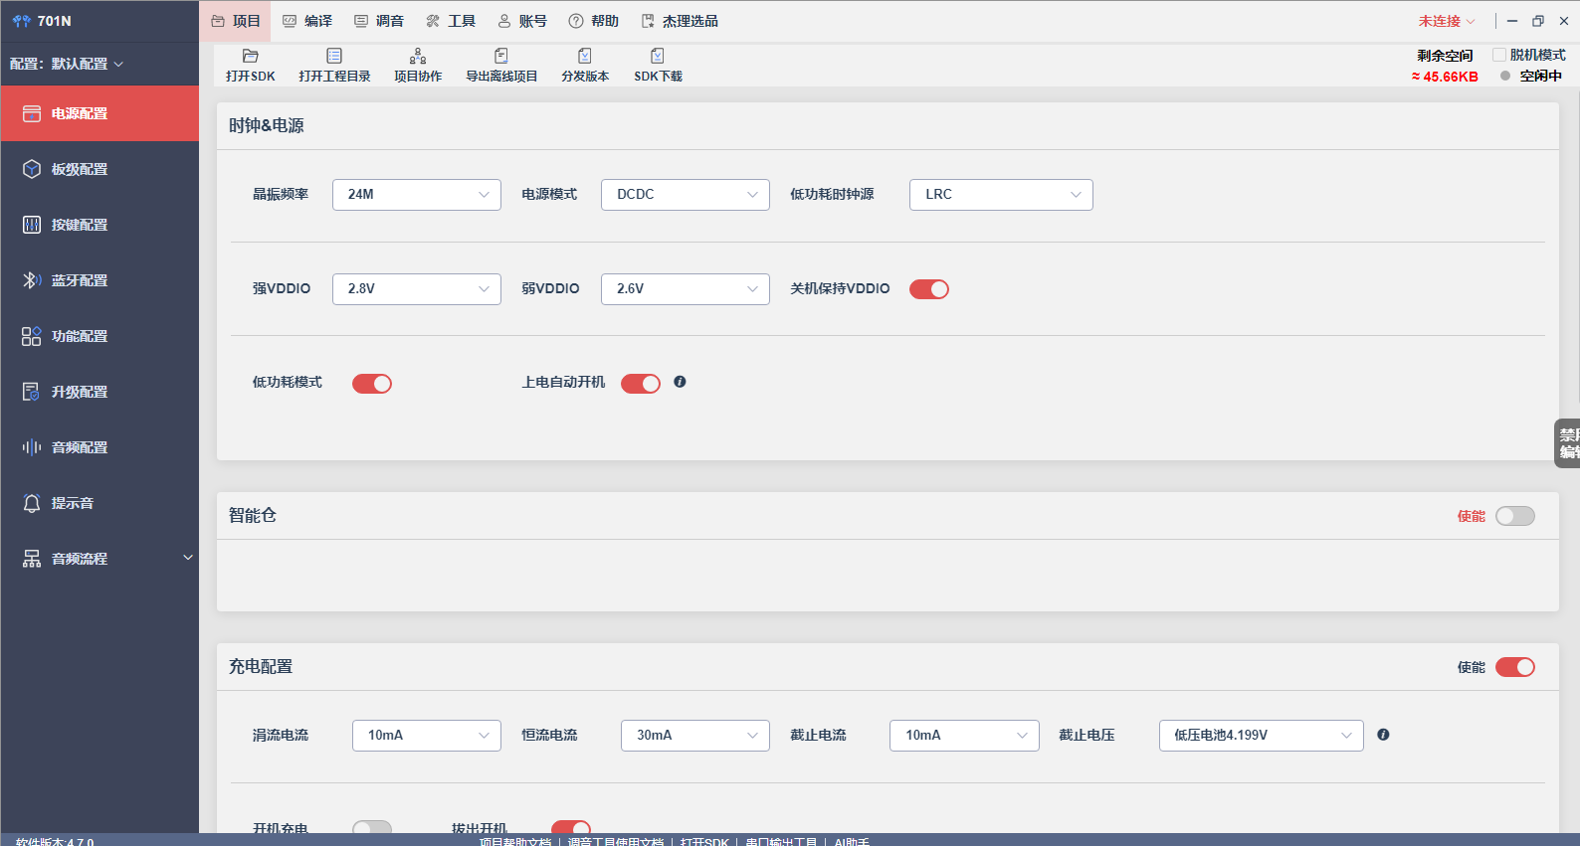Open the 晶振频率 24M dropdown
The image size is (1580, 846).
point(417,195)
